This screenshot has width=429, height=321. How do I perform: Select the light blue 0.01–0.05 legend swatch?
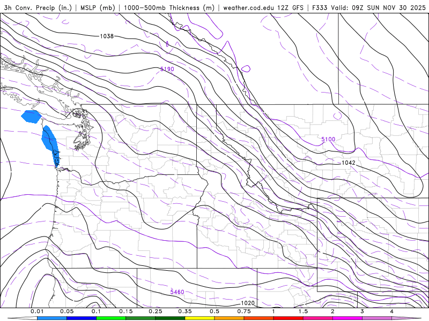pos(52,318)
